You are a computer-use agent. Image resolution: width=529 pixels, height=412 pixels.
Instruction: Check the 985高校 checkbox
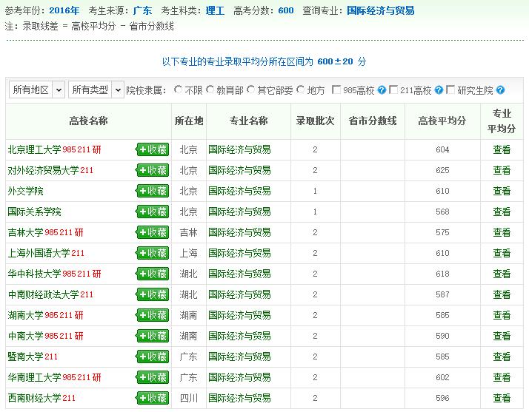point(336,90)
